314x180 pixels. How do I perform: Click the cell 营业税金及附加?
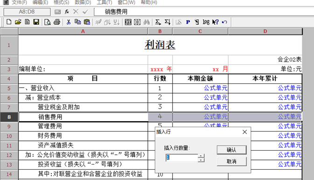[83, 107]
